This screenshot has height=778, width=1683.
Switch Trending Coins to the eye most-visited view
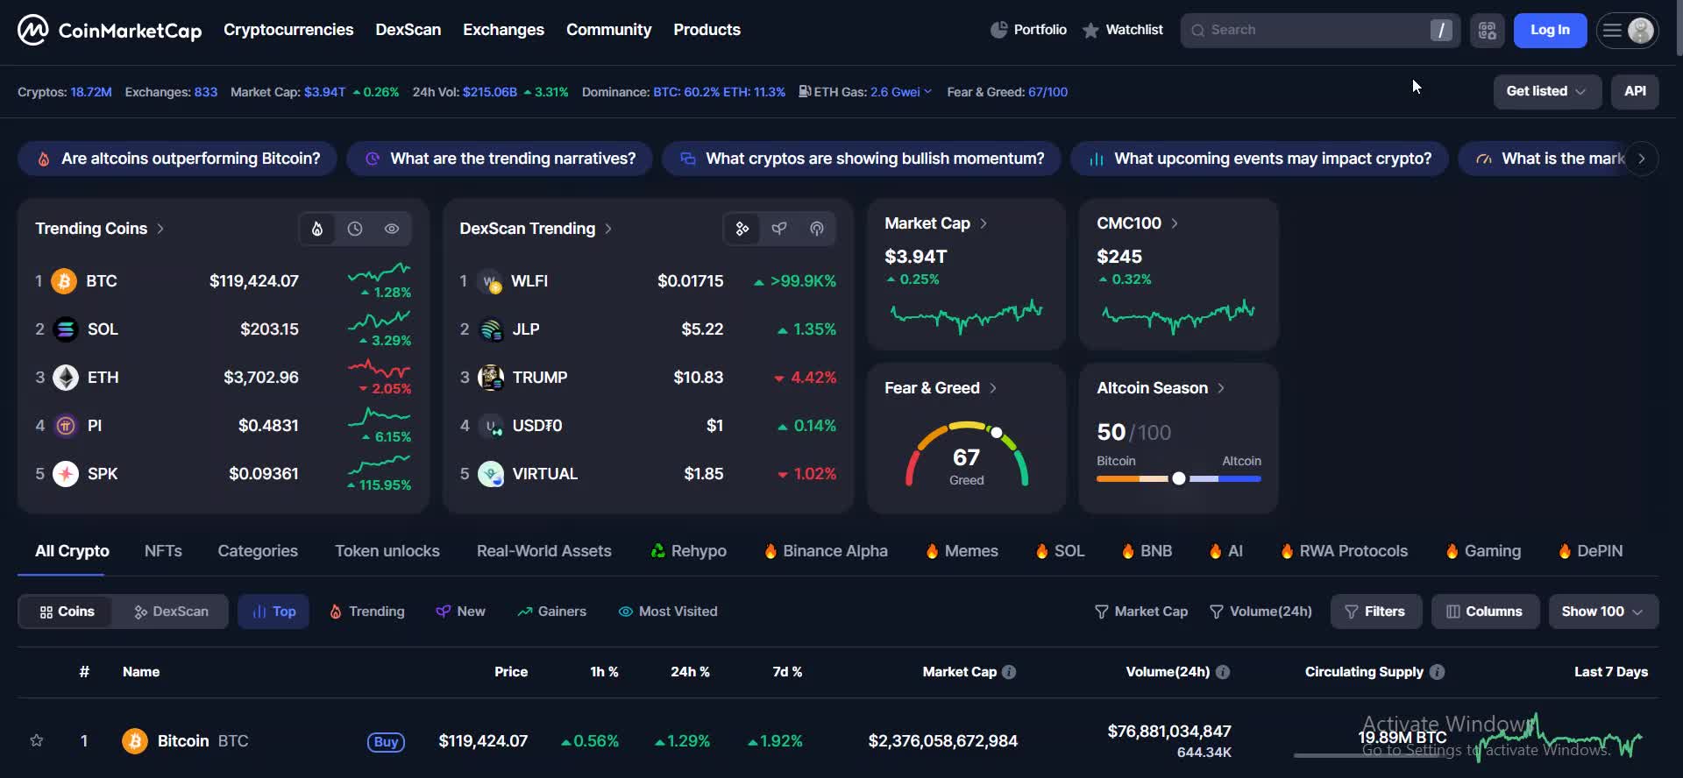coord(392,229)
